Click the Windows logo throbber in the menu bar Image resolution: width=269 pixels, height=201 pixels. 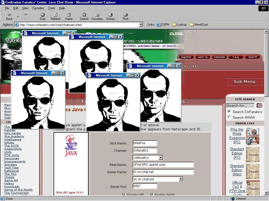click(x=263, y=8)
